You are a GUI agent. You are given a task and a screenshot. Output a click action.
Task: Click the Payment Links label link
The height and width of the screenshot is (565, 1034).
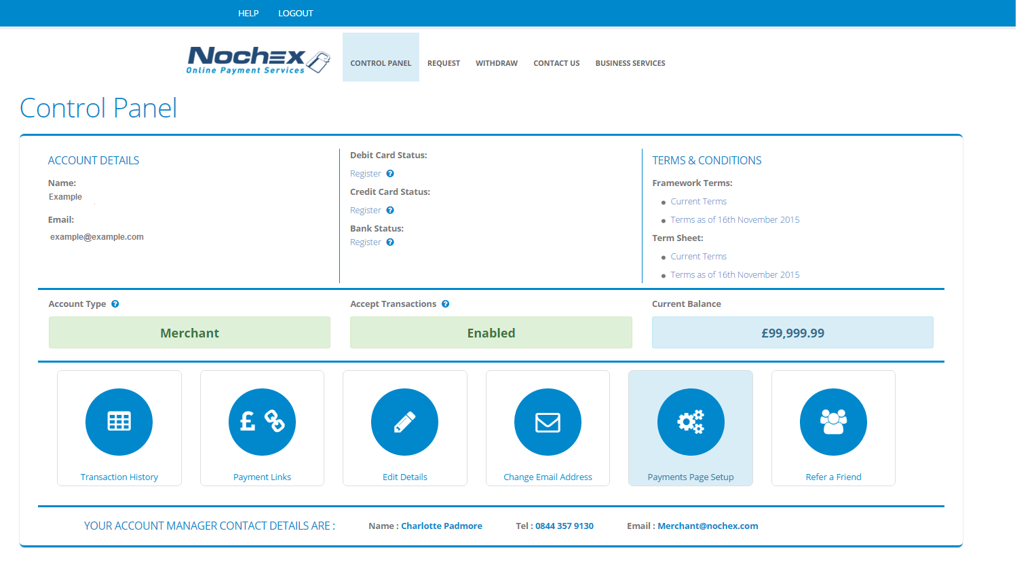262,477
